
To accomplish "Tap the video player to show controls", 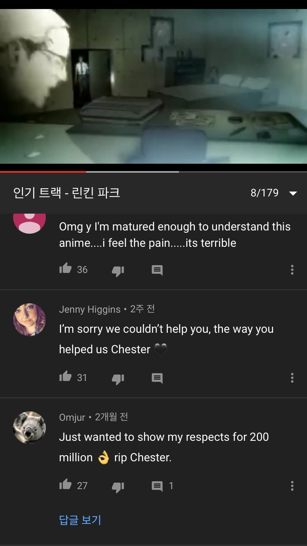I will tap(153, 86).
